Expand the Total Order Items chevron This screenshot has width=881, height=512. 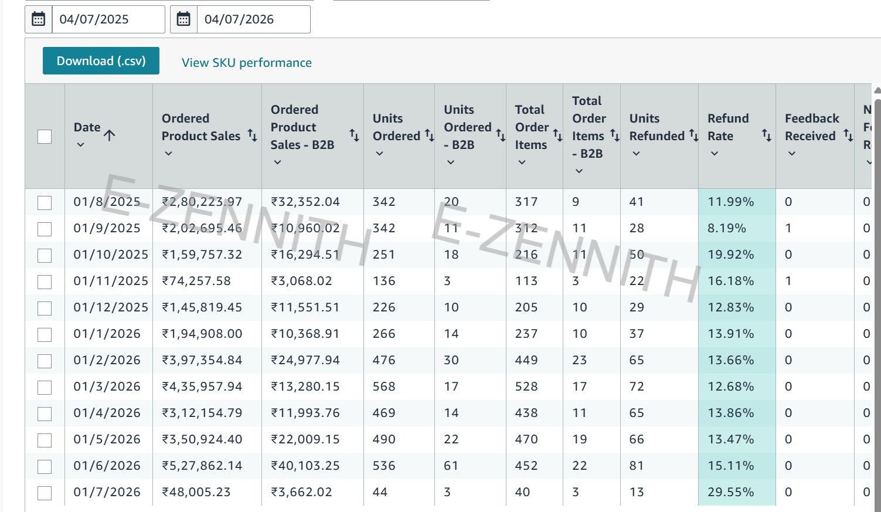(522, 162)
